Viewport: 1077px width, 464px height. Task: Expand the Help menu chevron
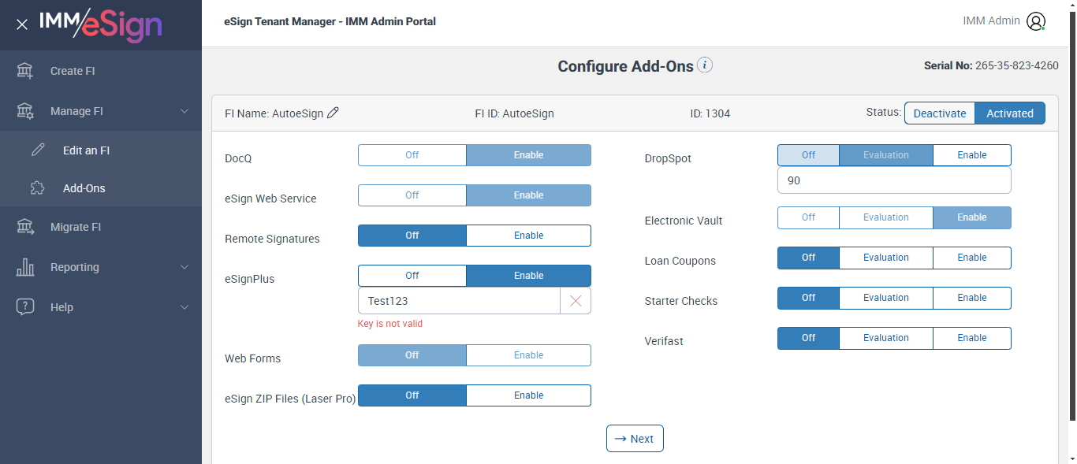click(184, 307)
